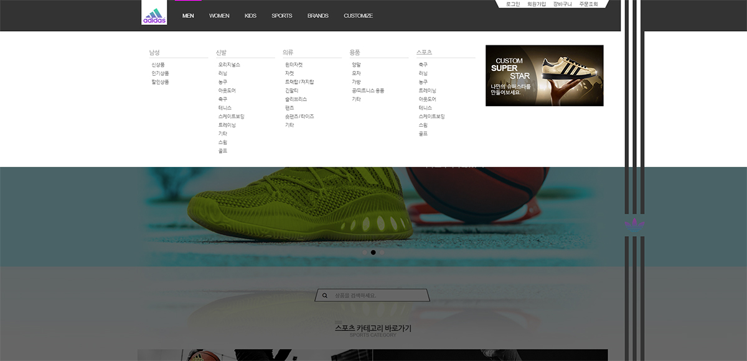Focus the 상품을 검색하세요 search field
This screenshot has width=747, height=361.
click(x=377, y=296)
